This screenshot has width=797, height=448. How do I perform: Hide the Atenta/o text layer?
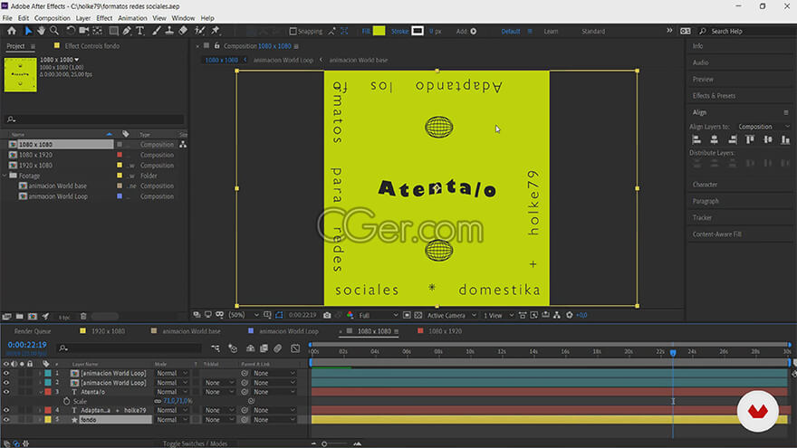[6, 392]
